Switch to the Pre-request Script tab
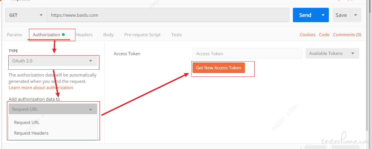Image resolution: width=372 pixels, height=149 pixels. [142, 35]
